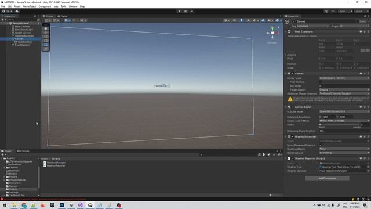Select the Move tool in Scene toolbar
This screenshot has width=371, height=209.
[x=46, y=33]
